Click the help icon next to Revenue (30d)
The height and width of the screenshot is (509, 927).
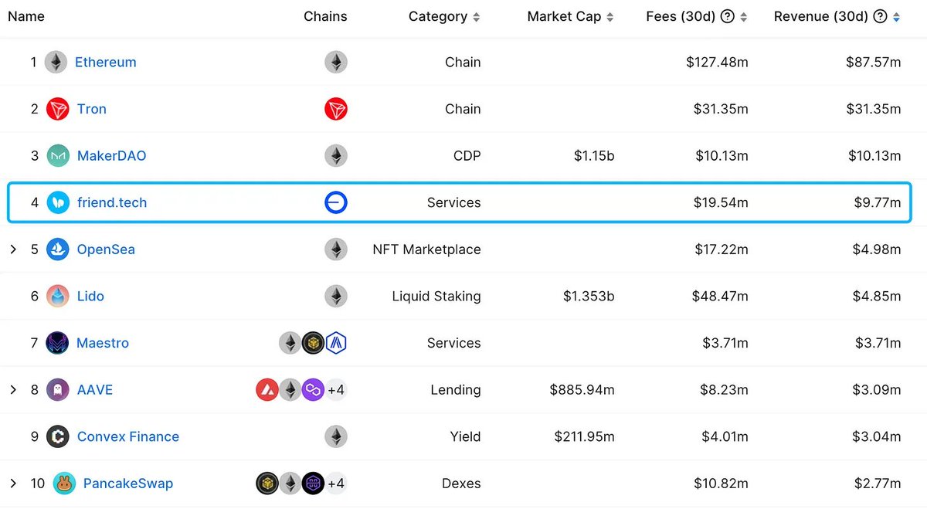pyautogui.click(x=880, y=17)
